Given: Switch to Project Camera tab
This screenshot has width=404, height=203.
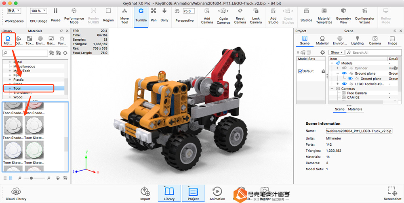Looking at the screenshot, I should (375, 41).
